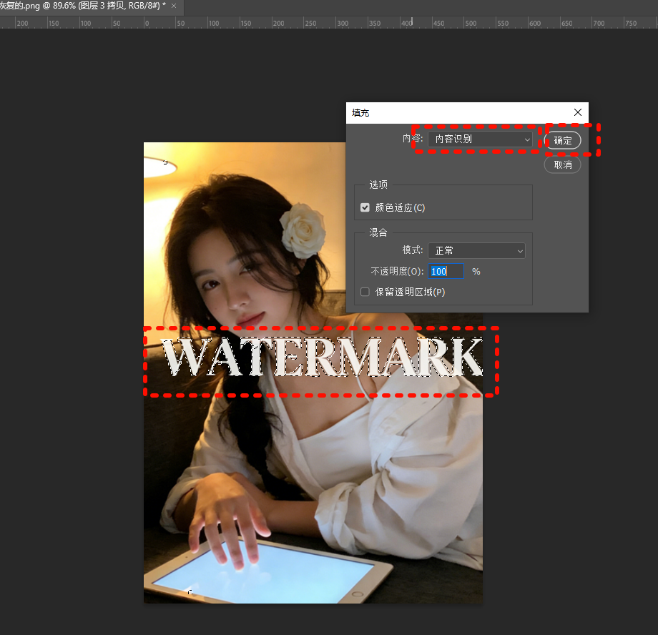Open the 内容 dropdown showing 内容识别

pyautogui.click(x=481, y=139)
